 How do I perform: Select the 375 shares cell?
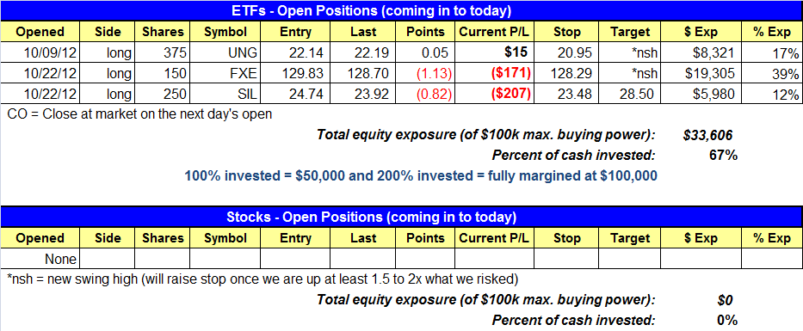coord(163,52)
